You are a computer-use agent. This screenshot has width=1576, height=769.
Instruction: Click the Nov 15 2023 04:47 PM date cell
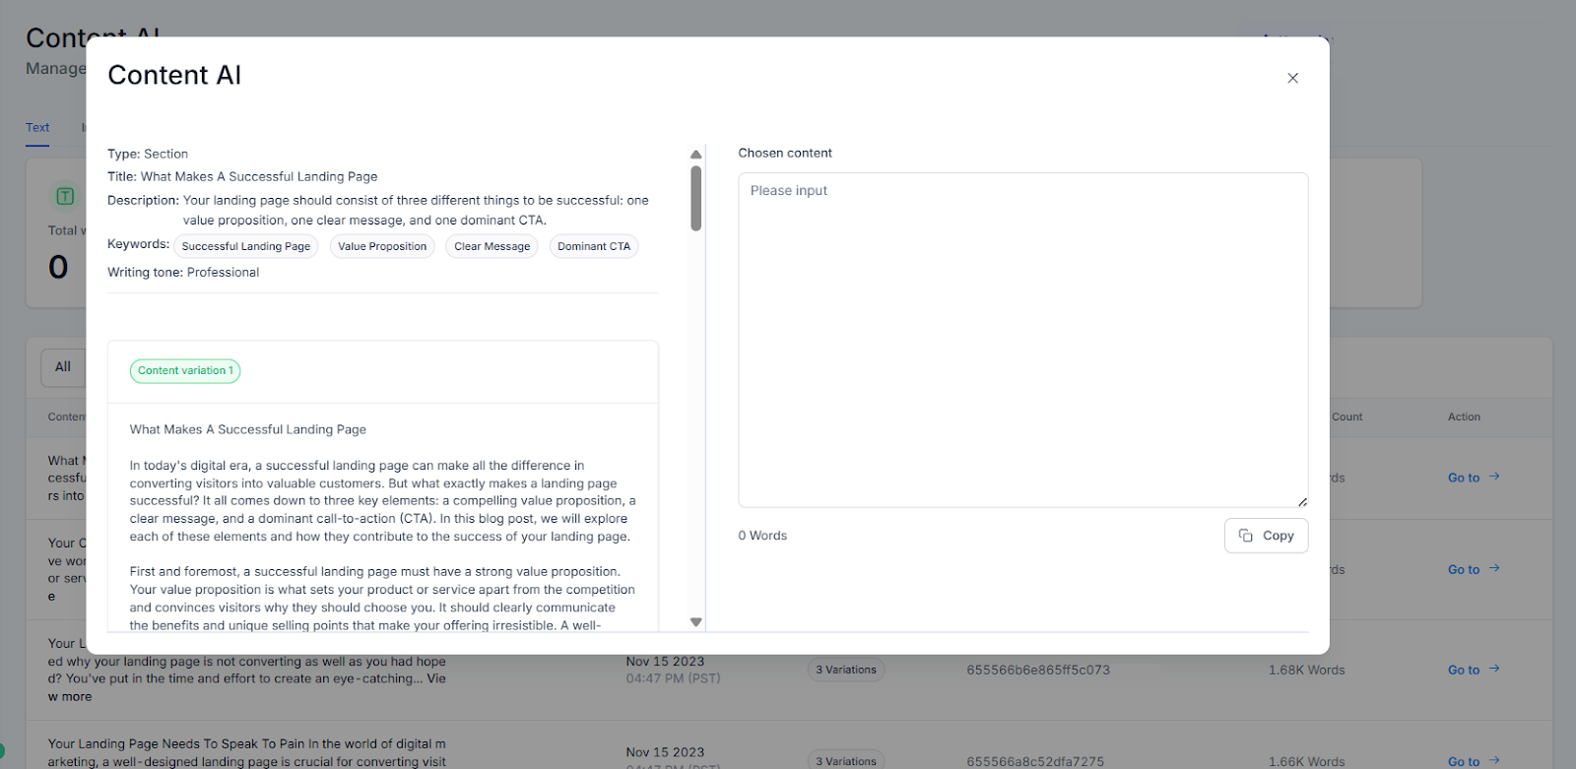pos(673,670)
